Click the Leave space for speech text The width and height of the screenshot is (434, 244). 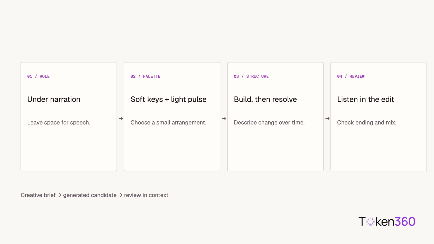tap(59, 122)
